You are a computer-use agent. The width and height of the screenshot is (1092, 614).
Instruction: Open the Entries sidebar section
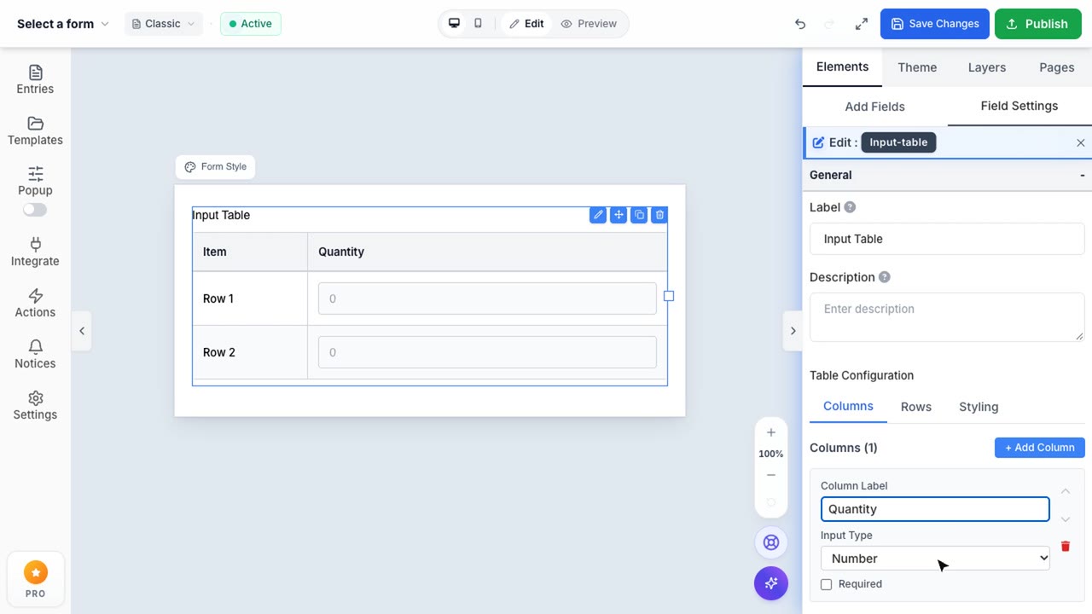click(x=35, y=79)
